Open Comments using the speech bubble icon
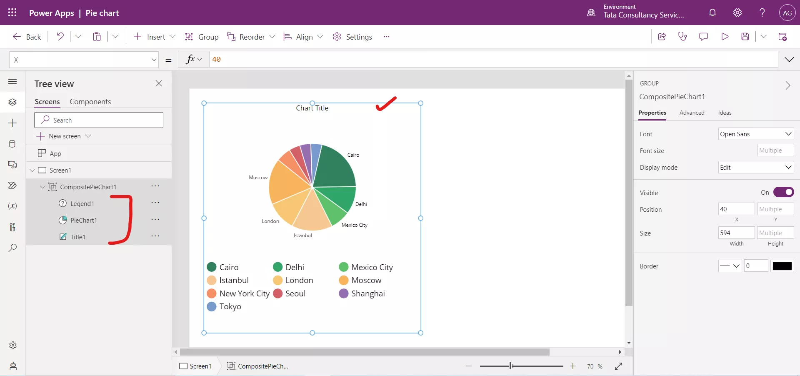 coord(704,36)
